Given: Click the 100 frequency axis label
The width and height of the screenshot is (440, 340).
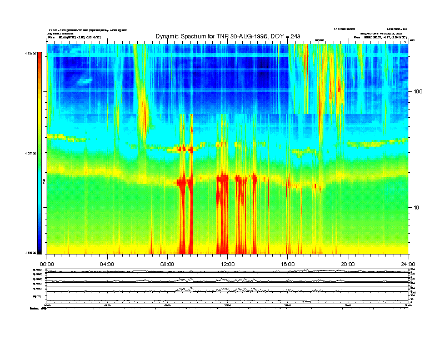Looking at the screenshot, I should pyautogui.click(x=418, y=92).
